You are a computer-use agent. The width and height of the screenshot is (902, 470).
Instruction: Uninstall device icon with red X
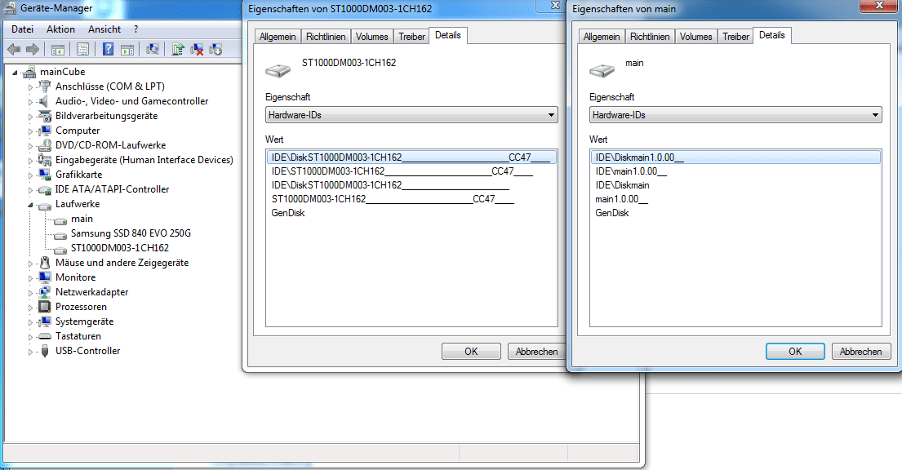tap(197, 50)
